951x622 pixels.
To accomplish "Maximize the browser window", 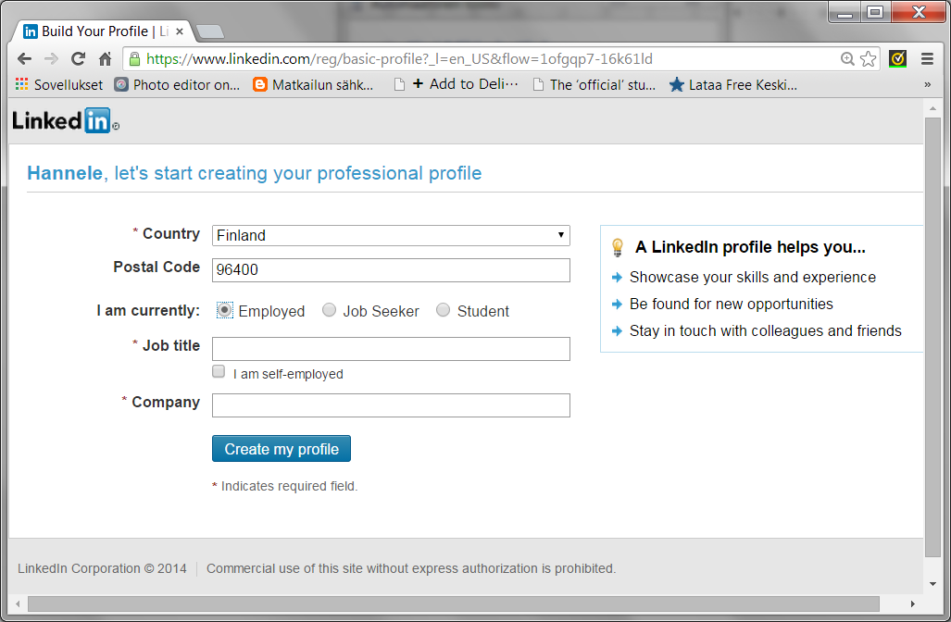I will pyautogui.click(x=875, y=12).
